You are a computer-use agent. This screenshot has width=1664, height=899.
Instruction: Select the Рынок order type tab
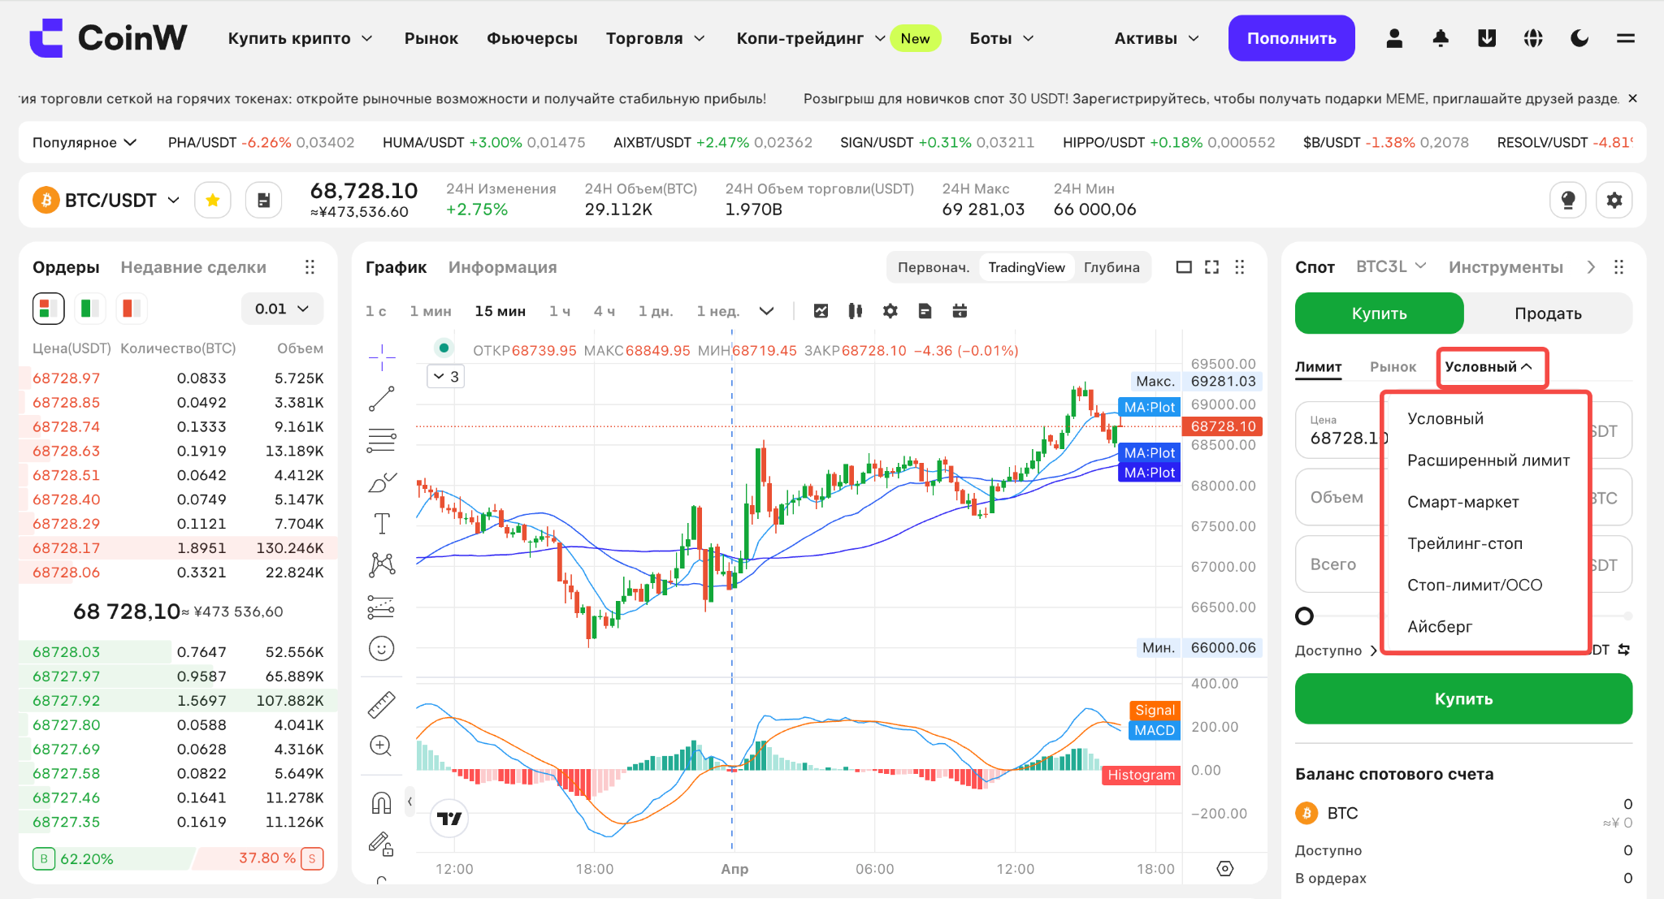tap(1393, 367)
